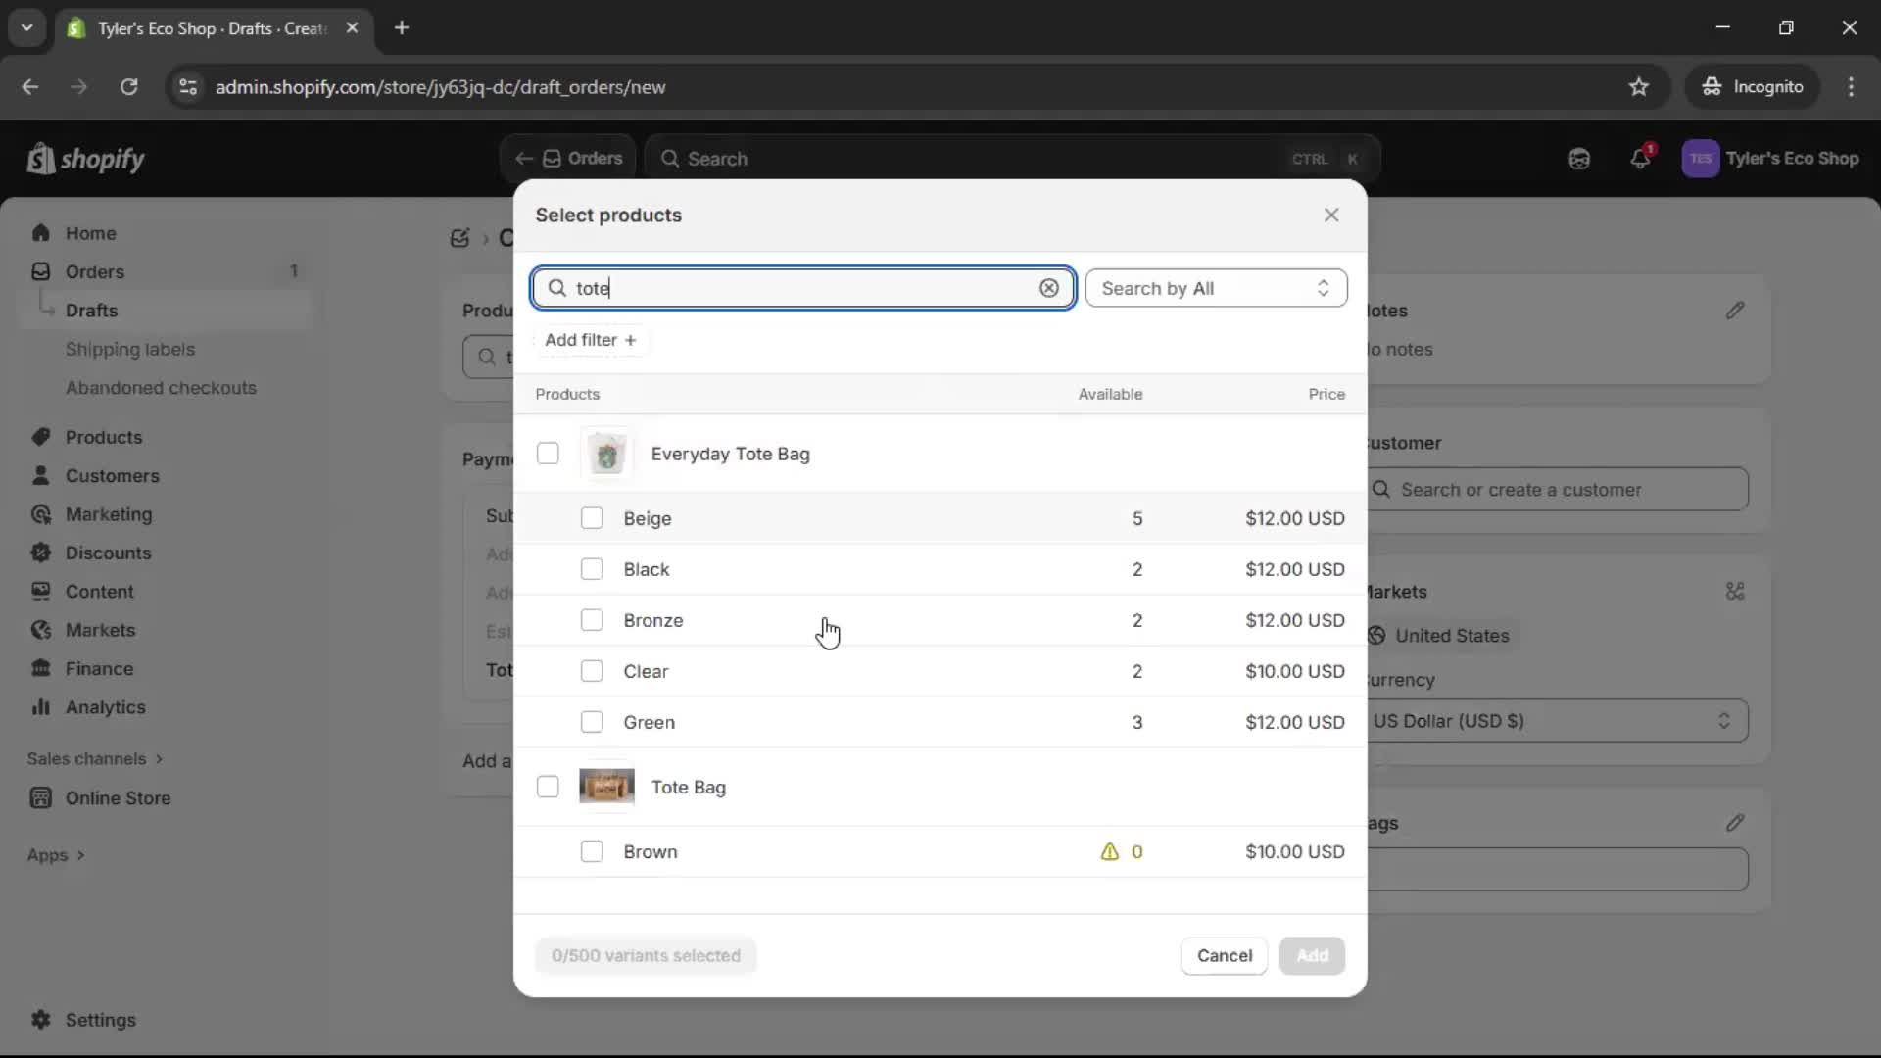Check the Everyday Tote Bag product checkbox
The height and width of the screenshot is (1058, 1881).
click(x=548, y=454)
